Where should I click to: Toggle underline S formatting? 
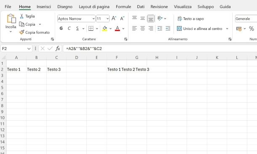78,29
